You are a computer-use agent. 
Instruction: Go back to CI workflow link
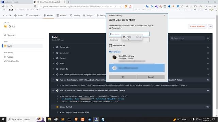pyautogui.click(x=7, y=22)
